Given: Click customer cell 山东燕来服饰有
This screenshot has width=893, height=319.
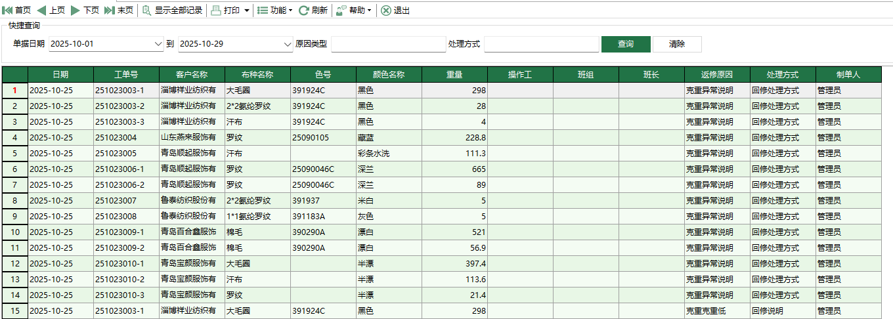Looking at the screenshot, I should pyautogui.click(x=192, y=137).
